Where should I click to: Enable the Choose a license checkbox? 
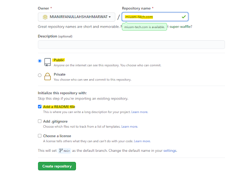(x=40, y=136)
